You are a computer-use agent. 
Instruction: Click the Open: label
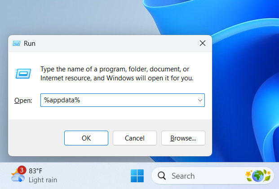23,101
